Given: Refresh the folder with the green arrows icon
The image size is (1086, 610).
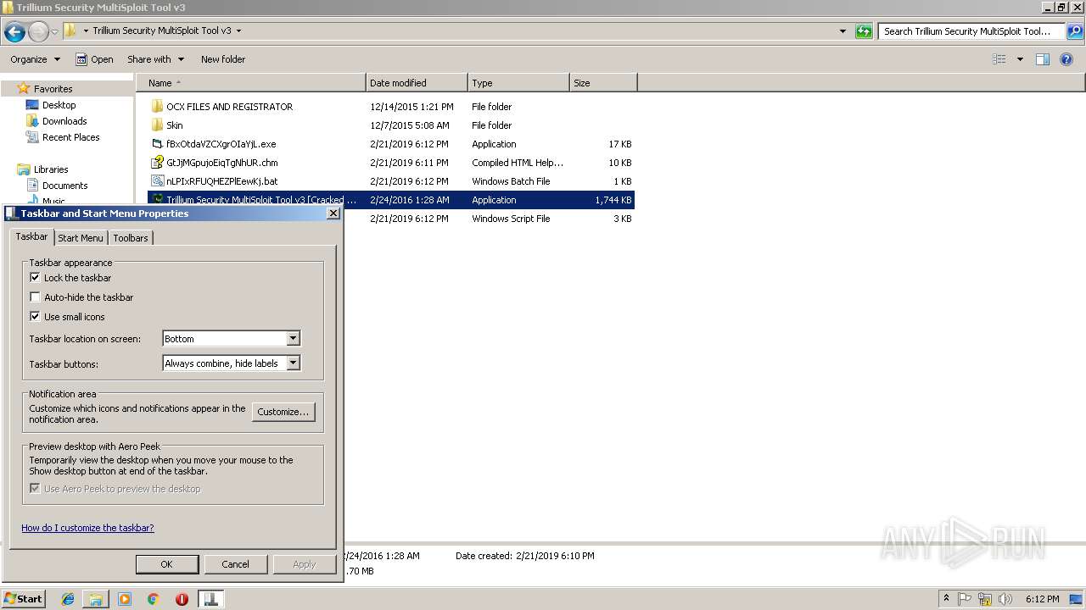Looking at the screenshot, I should click(864, 31).
